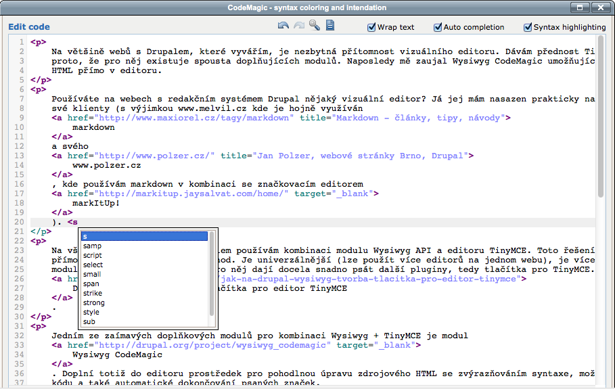The image size is (615, 389).
Task: Turn off the Syntax highlighting checkbox
Action: pos(528,27)
